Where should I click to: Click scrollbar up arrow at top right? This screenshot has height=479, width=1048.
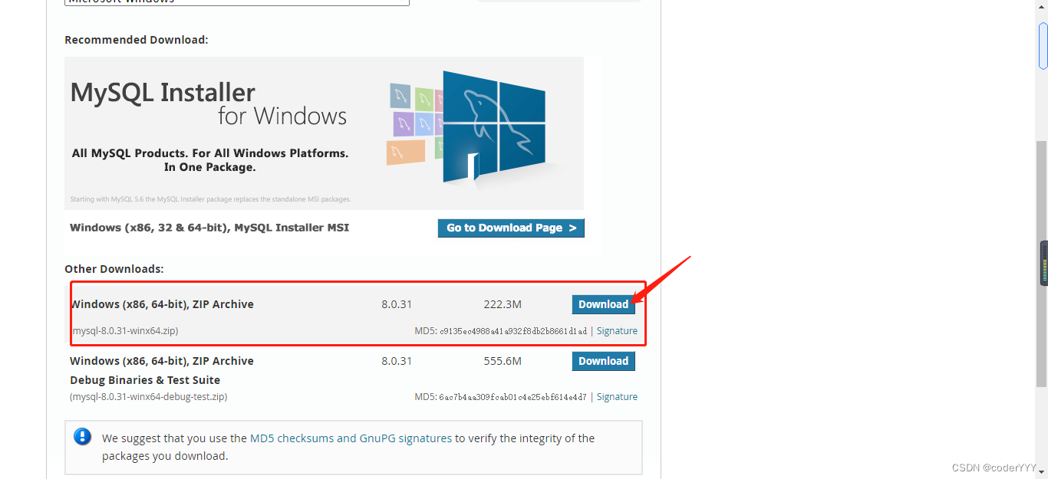click(x=1042, y=6)
